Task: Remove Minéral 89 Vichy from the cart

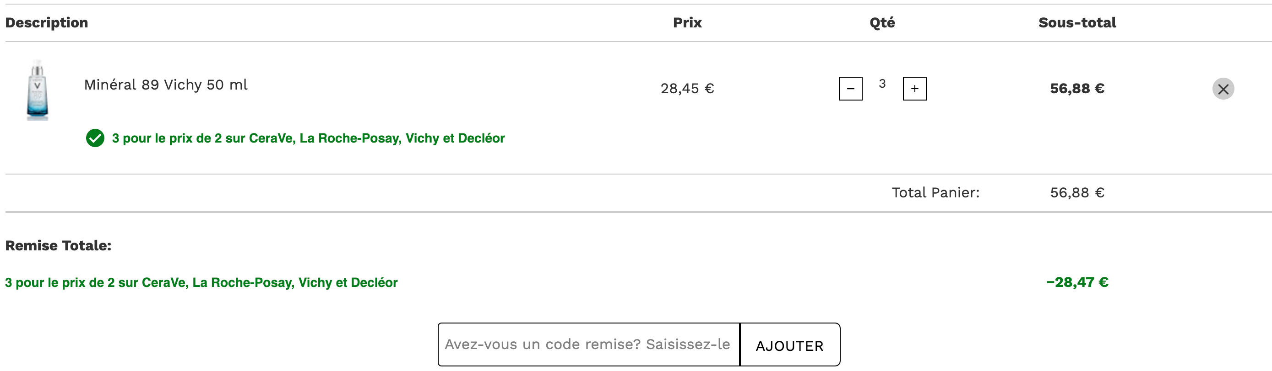Action: click(x=1223, y=89)
